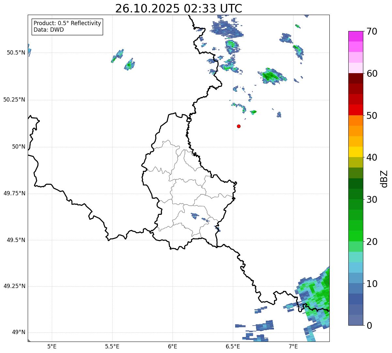392x353 pixels.
Task: Click the 49.25°N latitude label
Action: tap(14, 286)
